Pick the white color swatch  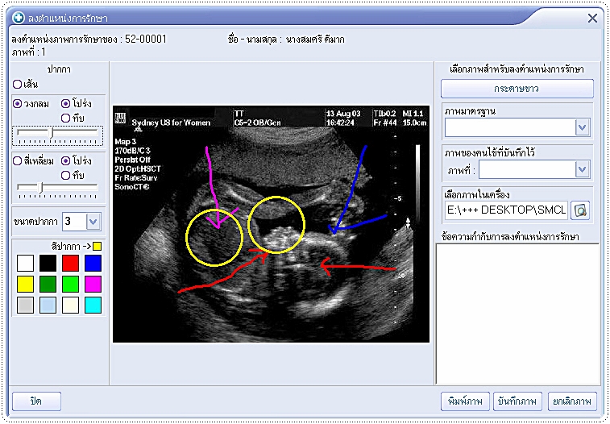(x=25, y=264)
